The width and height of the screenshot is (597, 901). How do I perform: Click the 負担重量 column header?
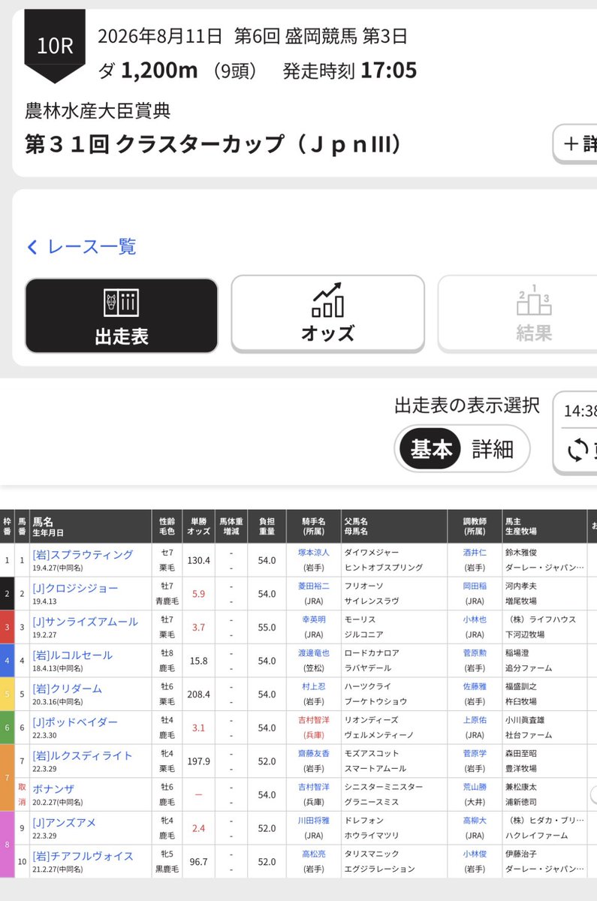[x=266, y=526]
